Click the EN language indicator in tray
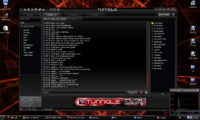 [180, 118]
